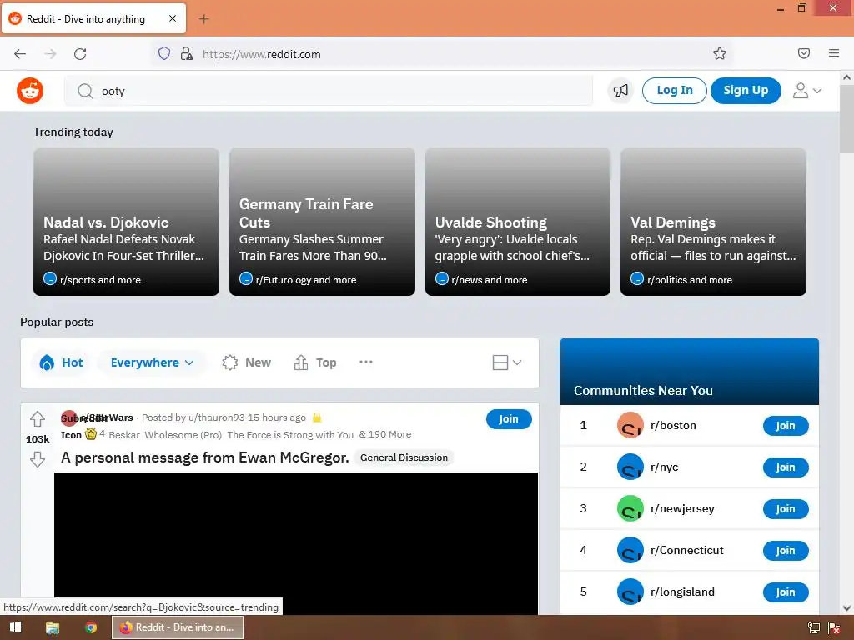
Task: Click the r/Futurology and more label
Action: 306,280
